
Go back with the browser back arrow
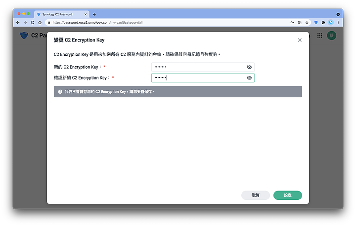[x=18, y=22]
